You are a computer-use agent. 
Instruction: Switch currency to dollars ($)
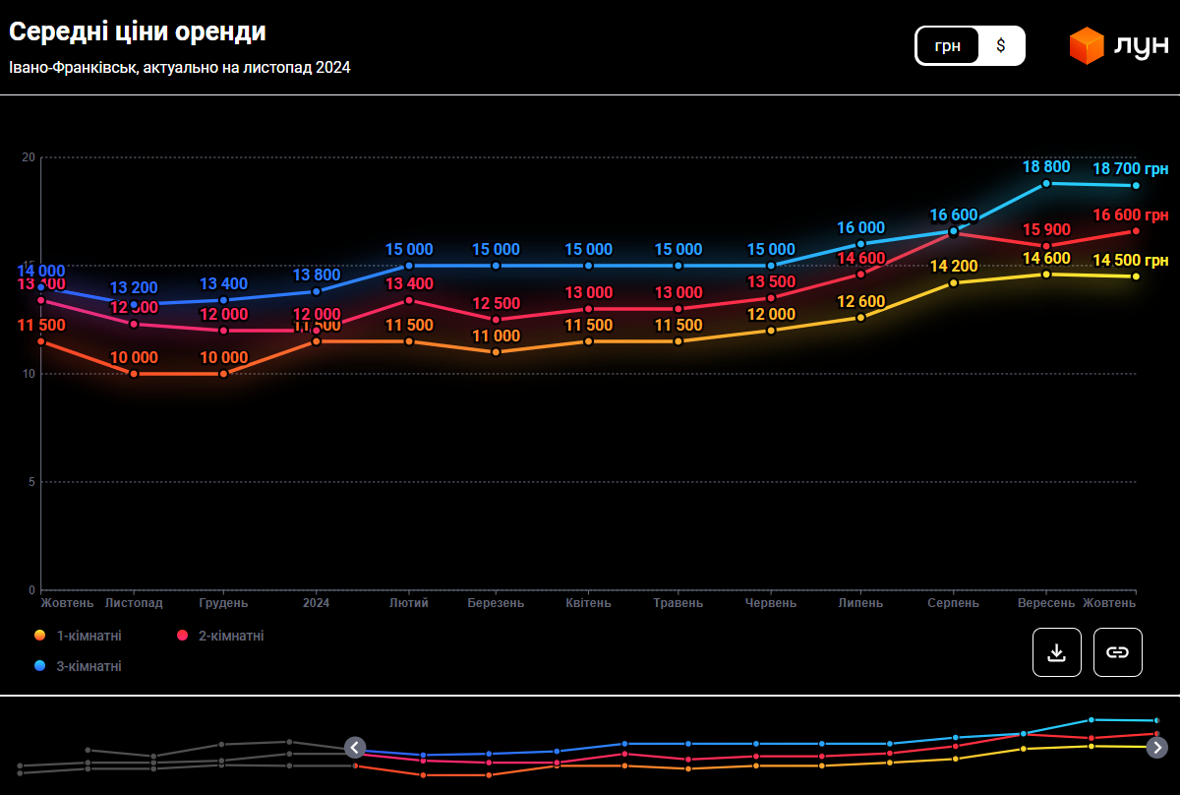coord(1001,45)
